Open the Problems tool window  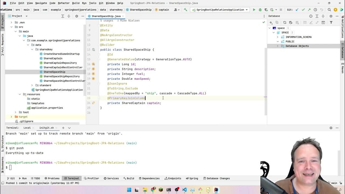52,178
